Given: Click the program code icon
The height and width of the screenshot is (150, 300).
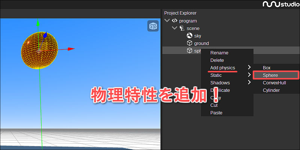Looking at the screenshot, I should 174,21.
